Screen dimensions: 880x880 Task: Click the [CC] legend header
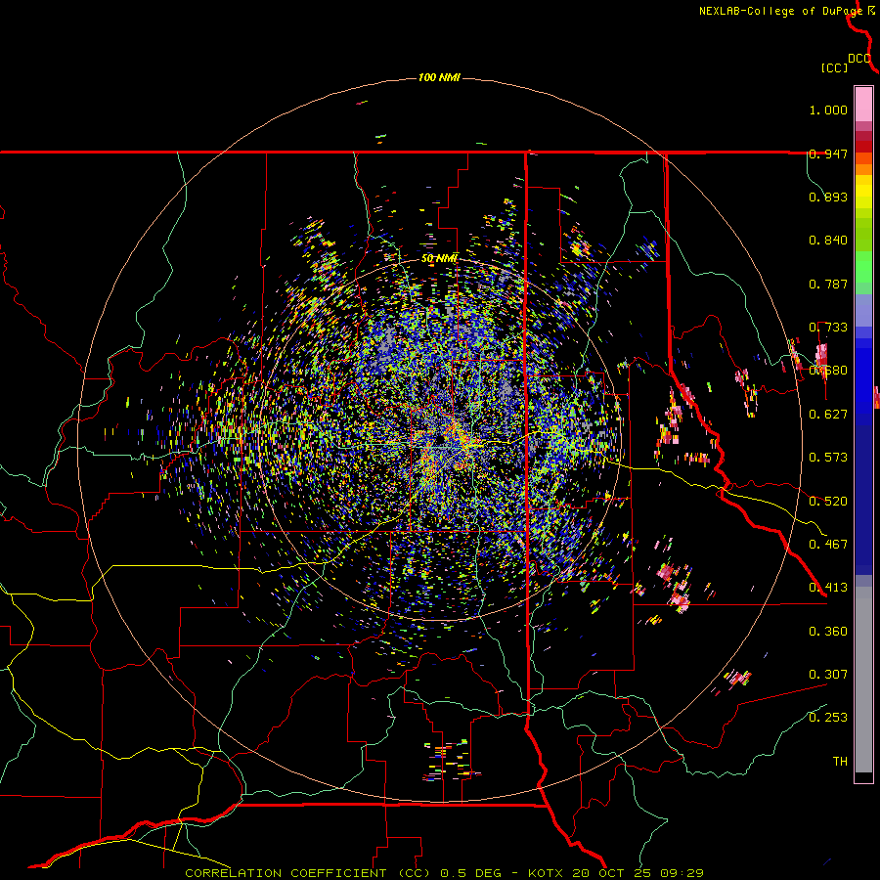[834, 67]
